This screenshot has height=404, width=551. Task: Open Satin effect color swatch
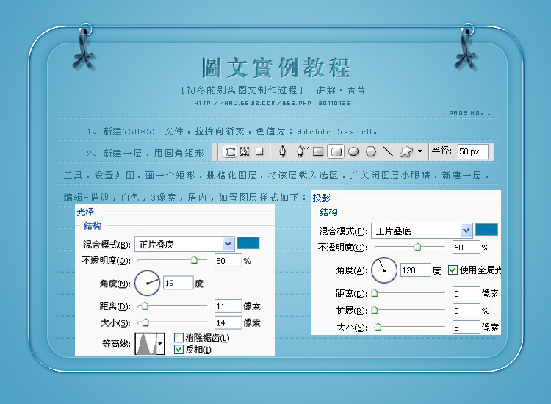coord(248,243)
